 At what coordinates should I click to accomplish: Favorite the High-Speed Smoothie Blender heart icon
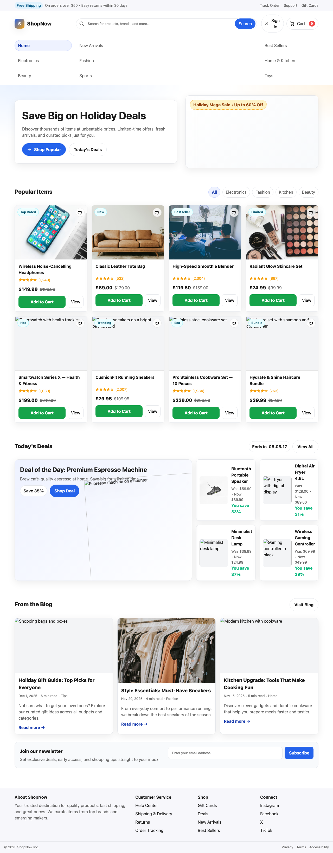coord(234,213)
